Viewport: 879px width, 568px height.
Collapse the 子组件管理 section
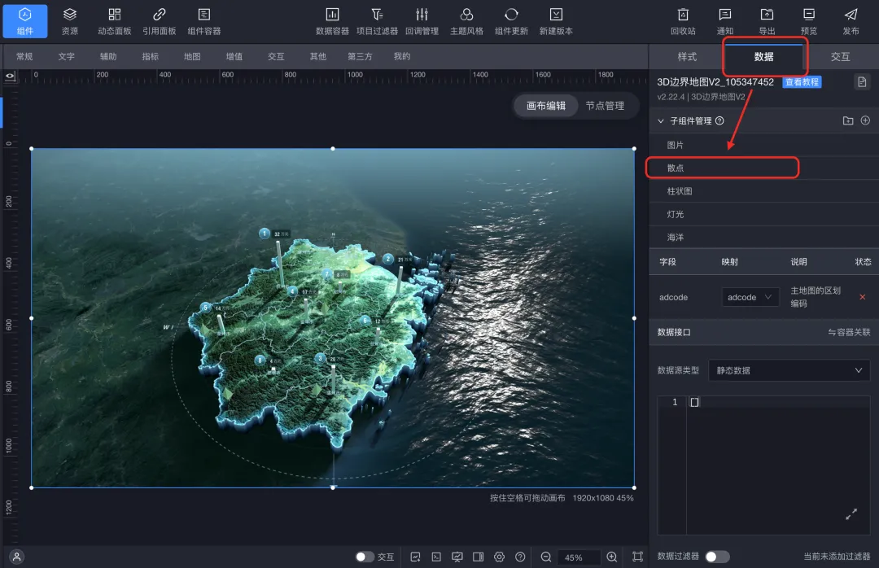pos(661,120)
